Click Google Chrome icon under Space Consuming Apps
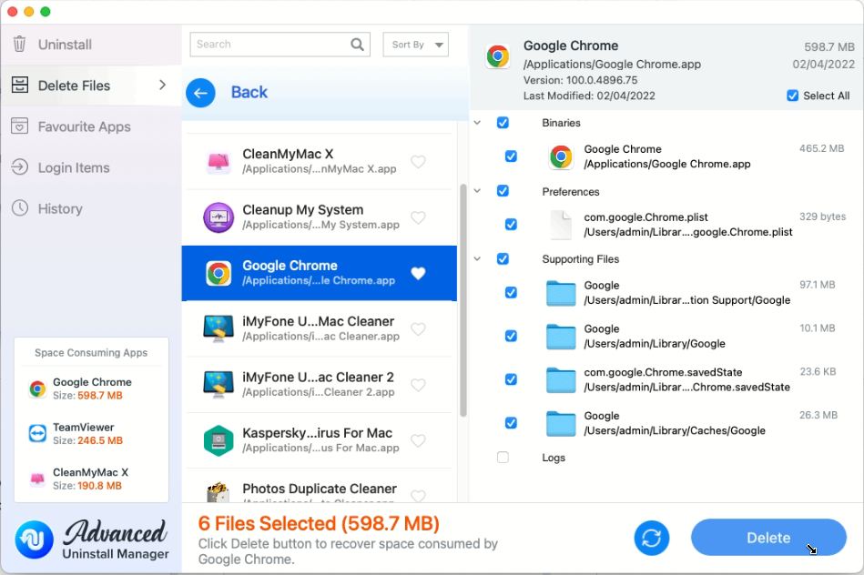The height and width of the screenshot is (575, 864). (x=36, y=388)
